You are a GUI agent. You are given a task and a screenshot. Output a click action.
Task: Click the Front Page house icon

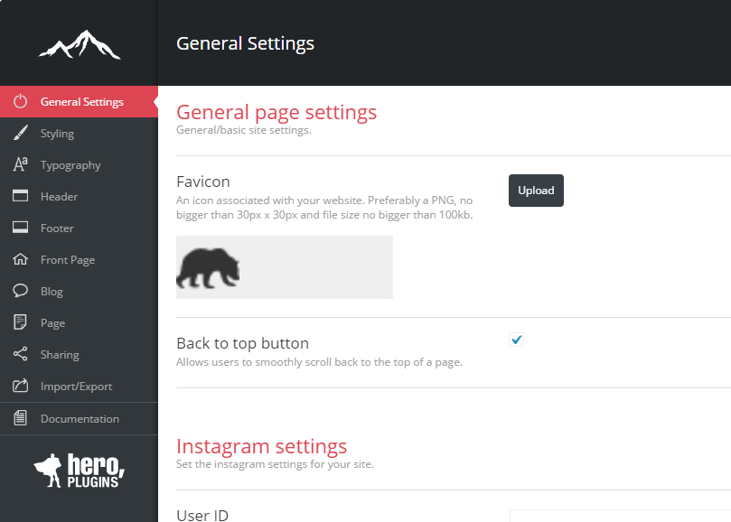21,259
